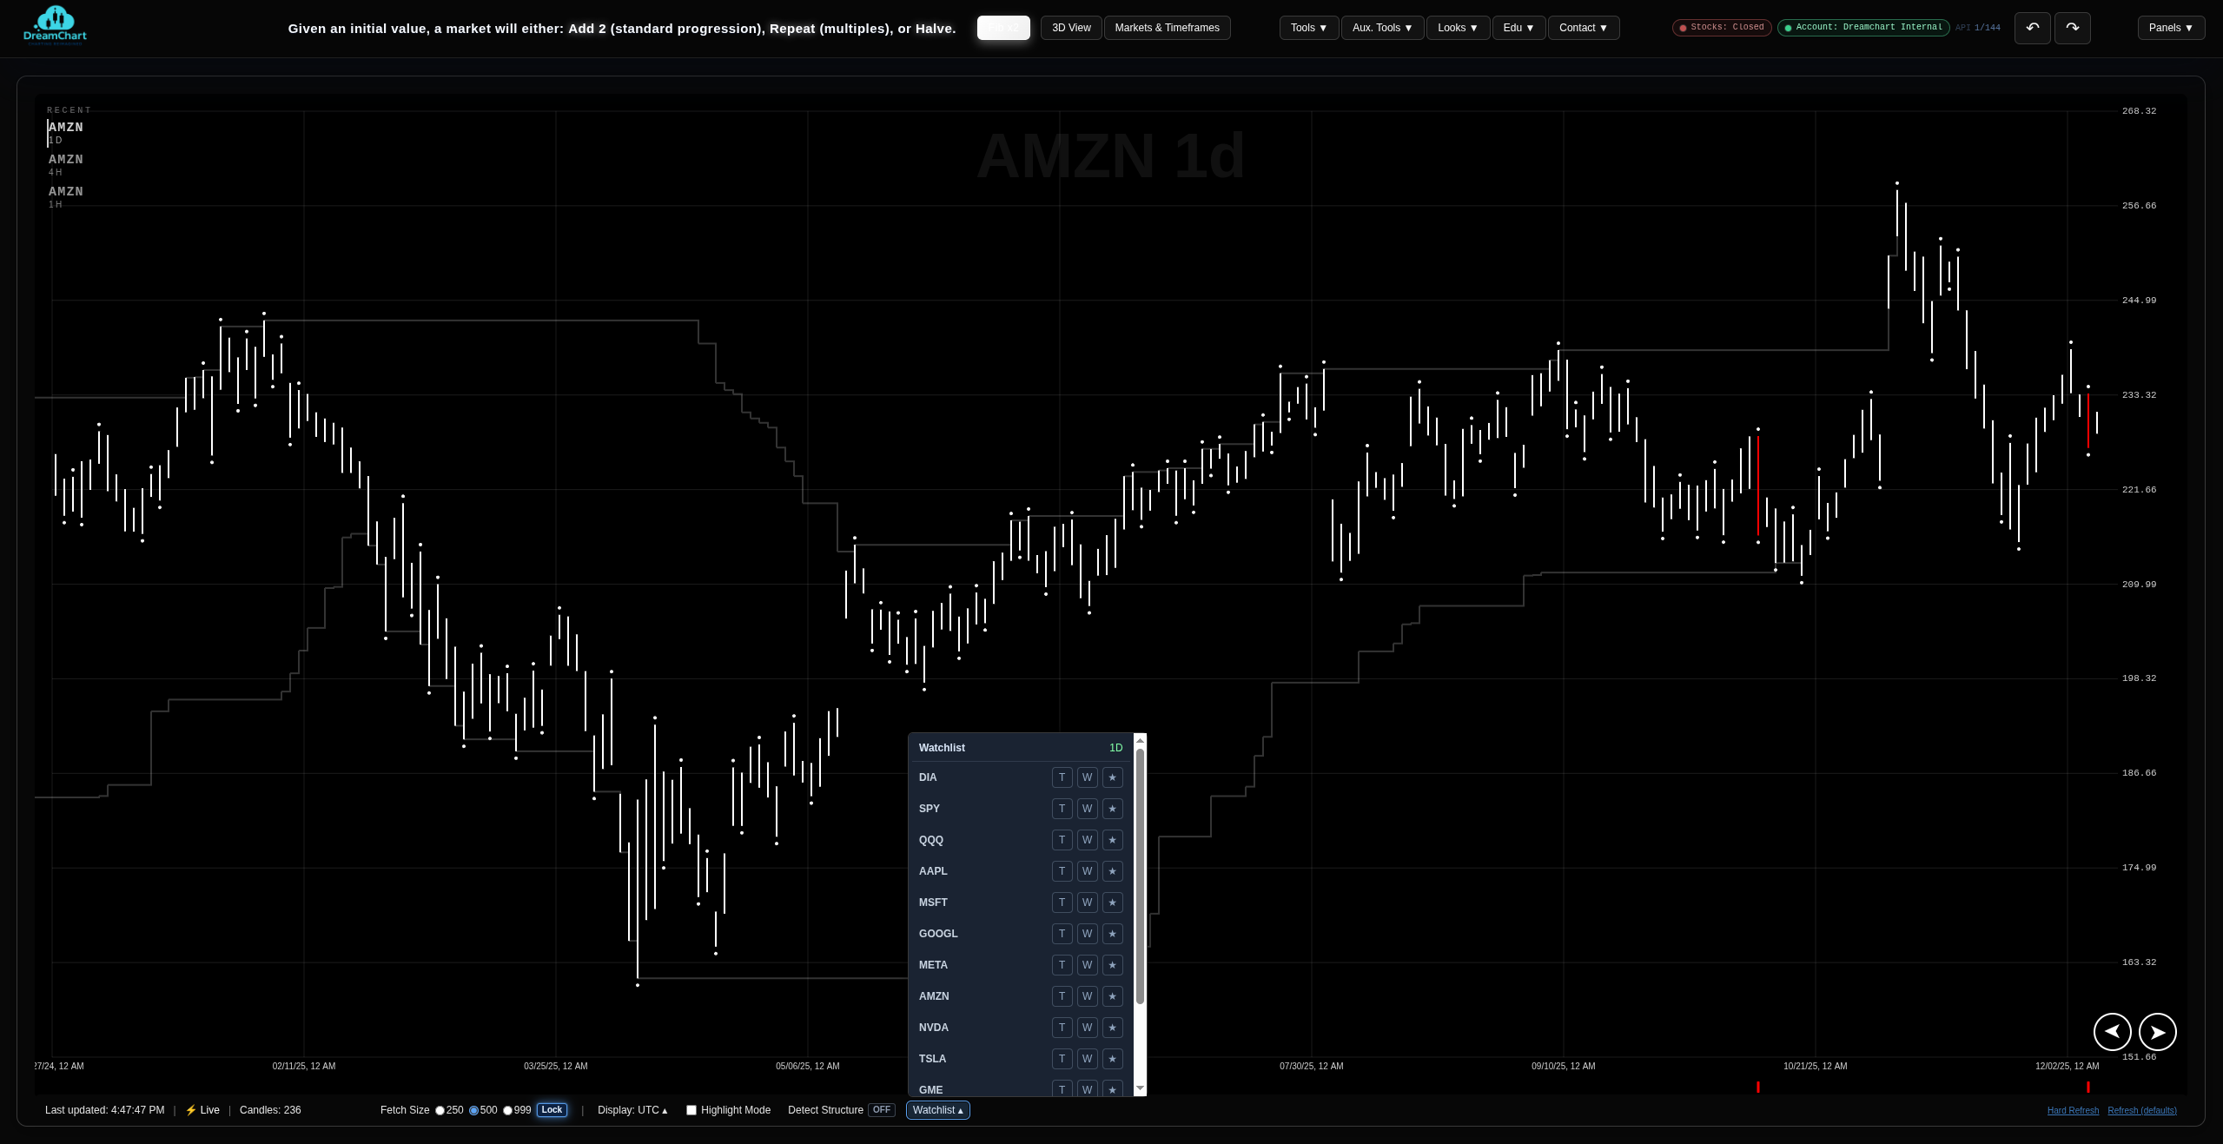Click the T button for QQQ
This screenshot has height=1144, width=2223.
pyautogui.click(x=1062, y=840)
